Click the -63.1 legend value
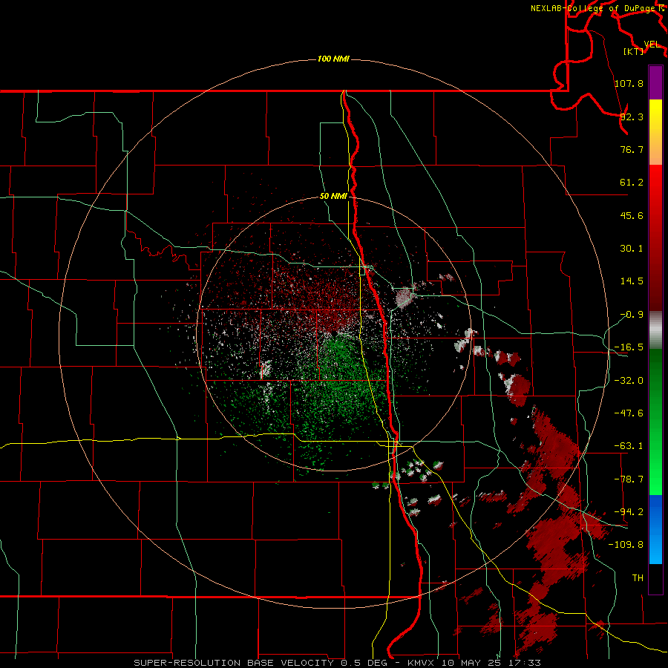The width and height of the screenshot is (668, 668). click(629, 446)
